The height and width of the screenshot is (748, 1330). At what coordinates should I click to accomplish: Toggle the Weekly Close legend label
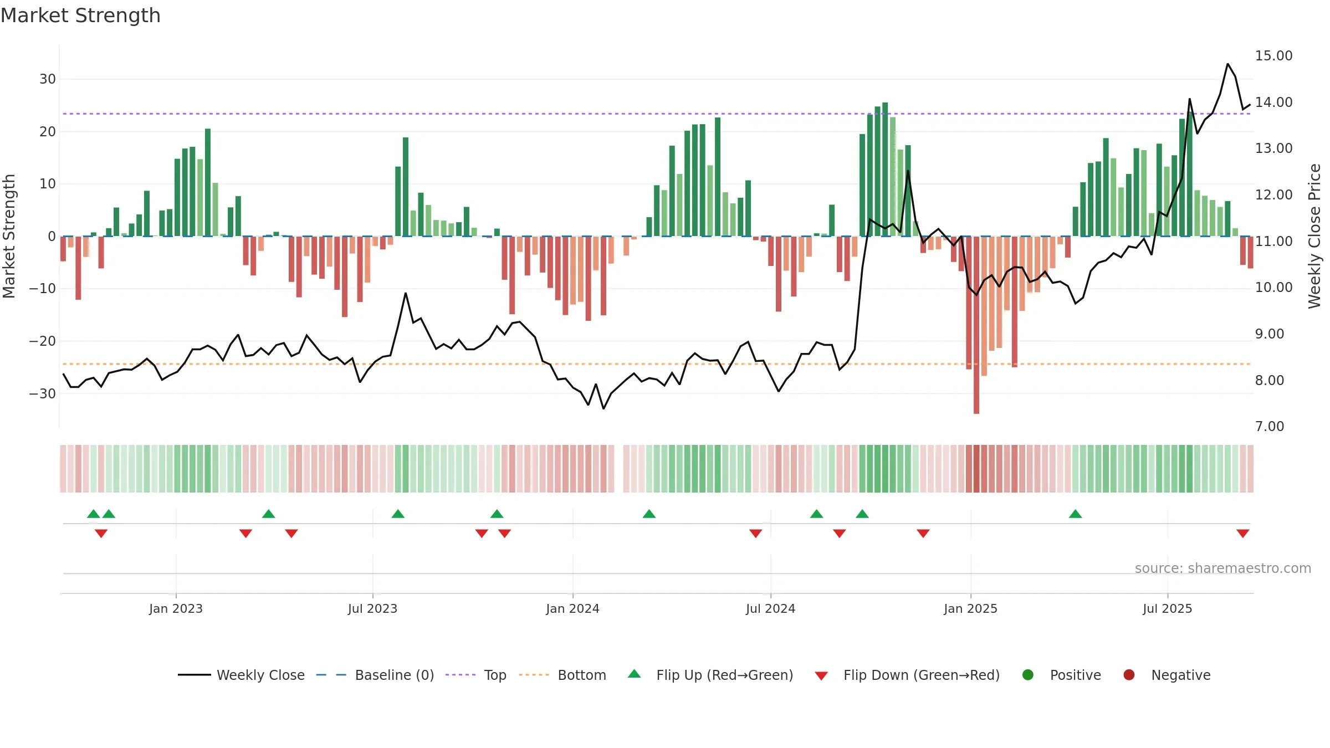coord(260,675)
